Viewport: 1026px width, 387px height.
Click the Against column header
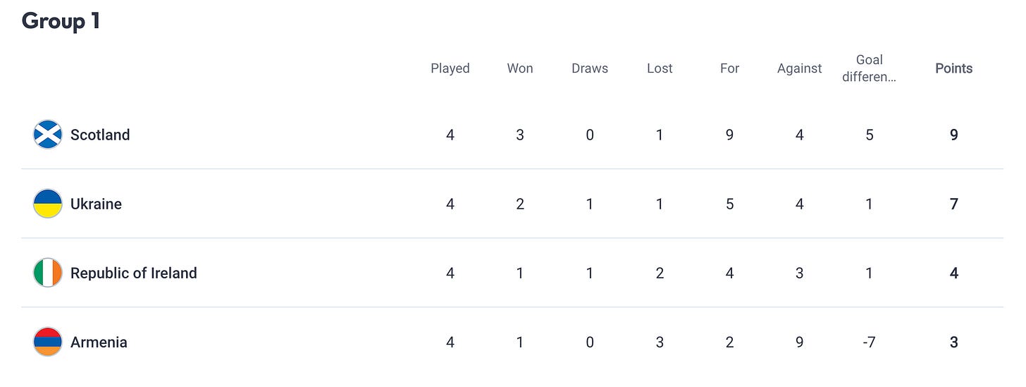(x=800, y=68)
